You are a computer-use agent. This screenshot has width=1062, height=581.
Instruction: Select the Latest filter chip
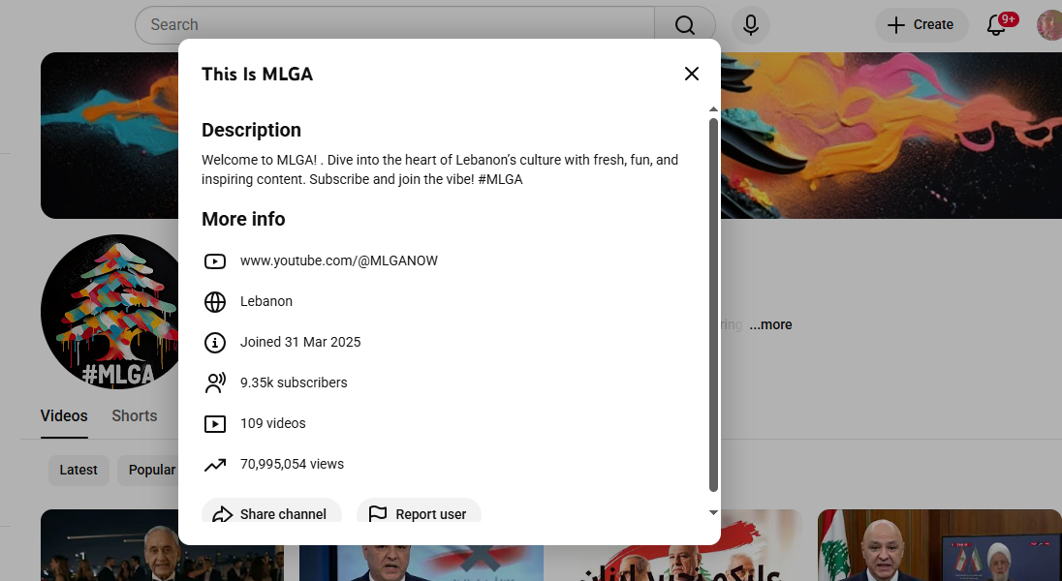click(x=78, y=470)
